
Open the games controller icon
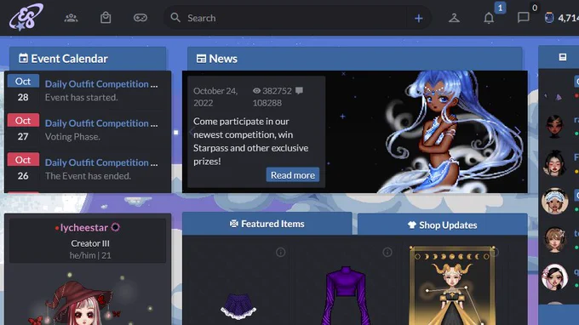[x=140, y=18]
